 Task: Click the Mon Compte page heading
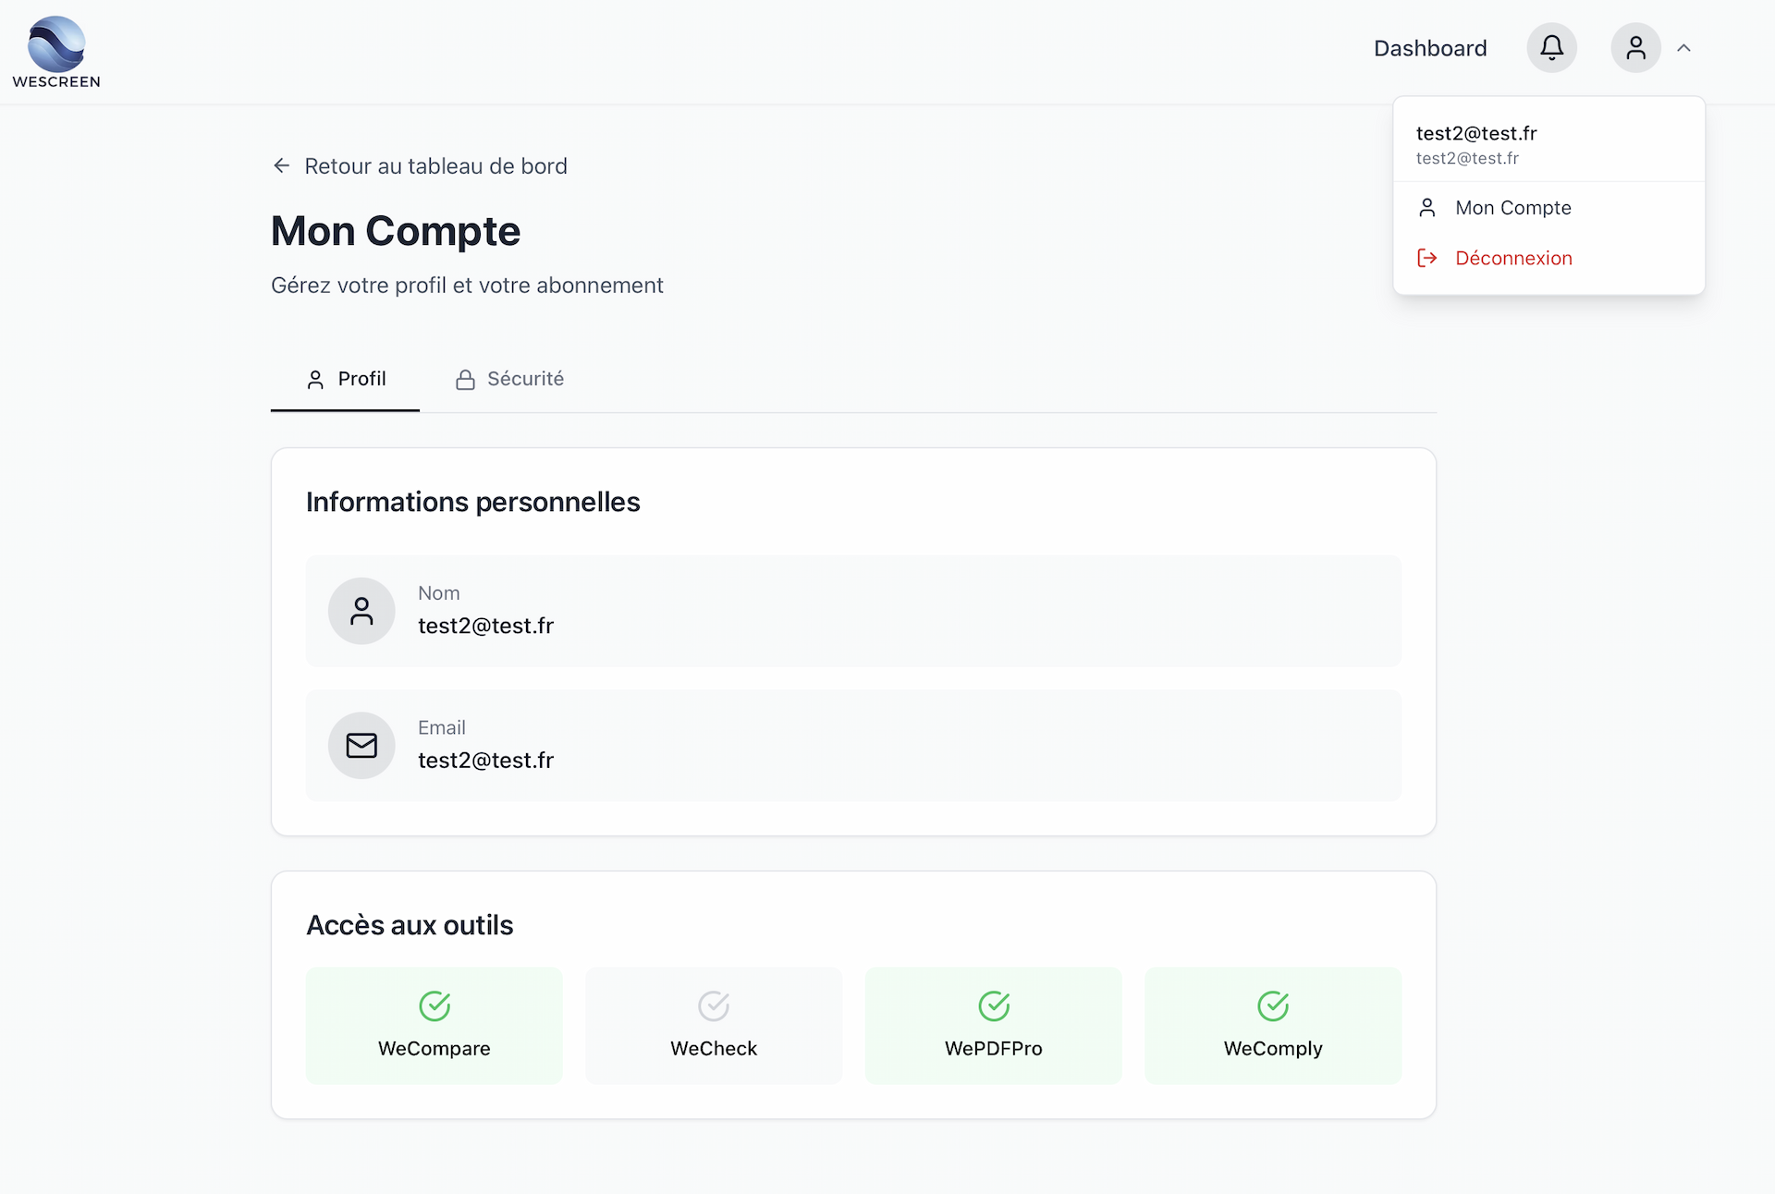click(396, 231)
